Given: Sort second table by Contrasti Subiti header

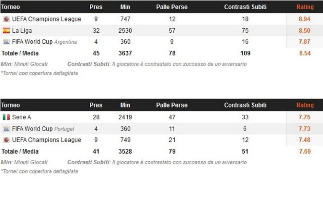Looking at the screenshot, I should pos(245,105).
